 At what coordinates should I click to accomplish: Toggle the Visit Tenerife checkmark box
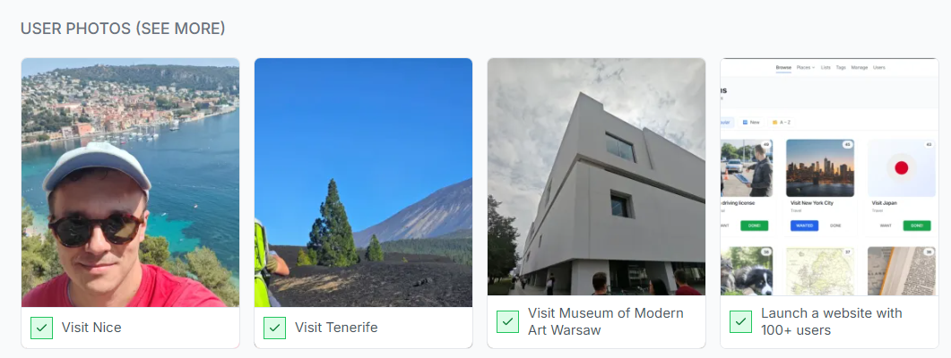coord(274,328)
